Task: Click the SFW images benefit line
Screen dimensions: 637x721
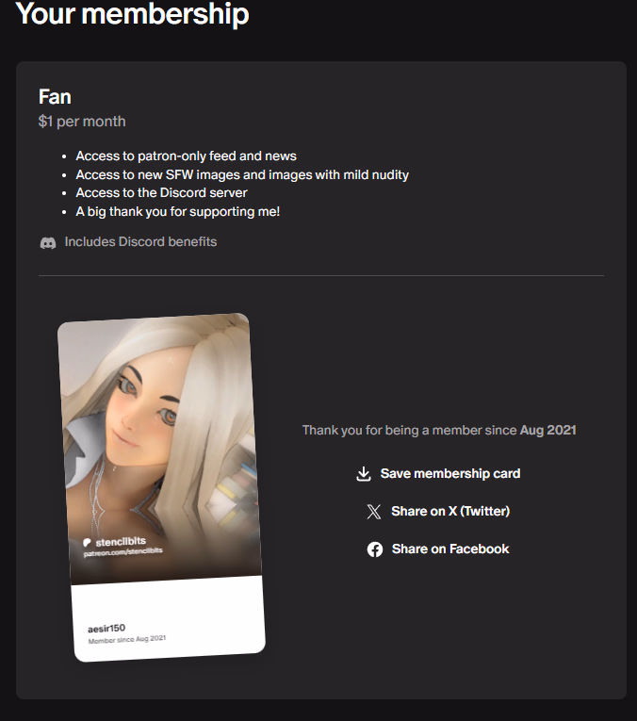Action: (242, 174)
